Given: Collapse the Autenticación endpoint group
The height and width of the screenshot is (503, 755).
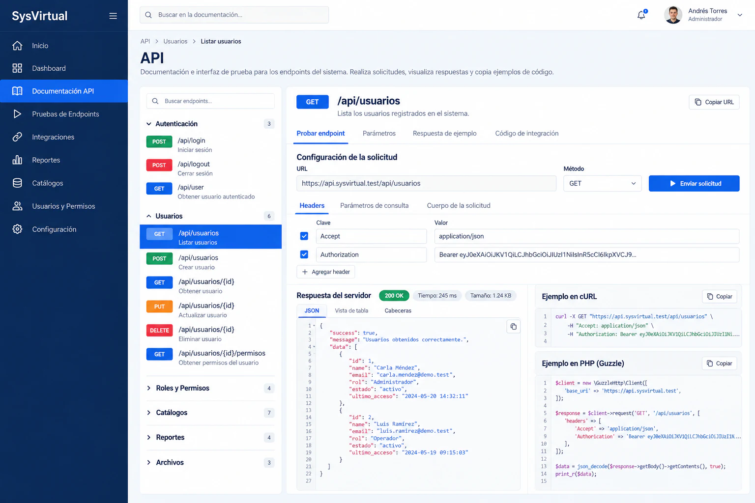Looking at the screenshot, I should (149, 124).
